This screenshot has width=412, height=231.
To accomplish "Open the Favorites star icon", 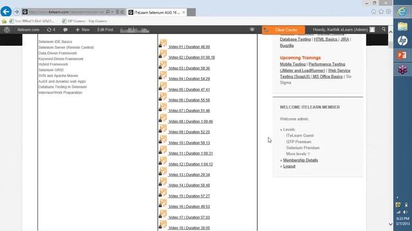I will click(381, 12).
